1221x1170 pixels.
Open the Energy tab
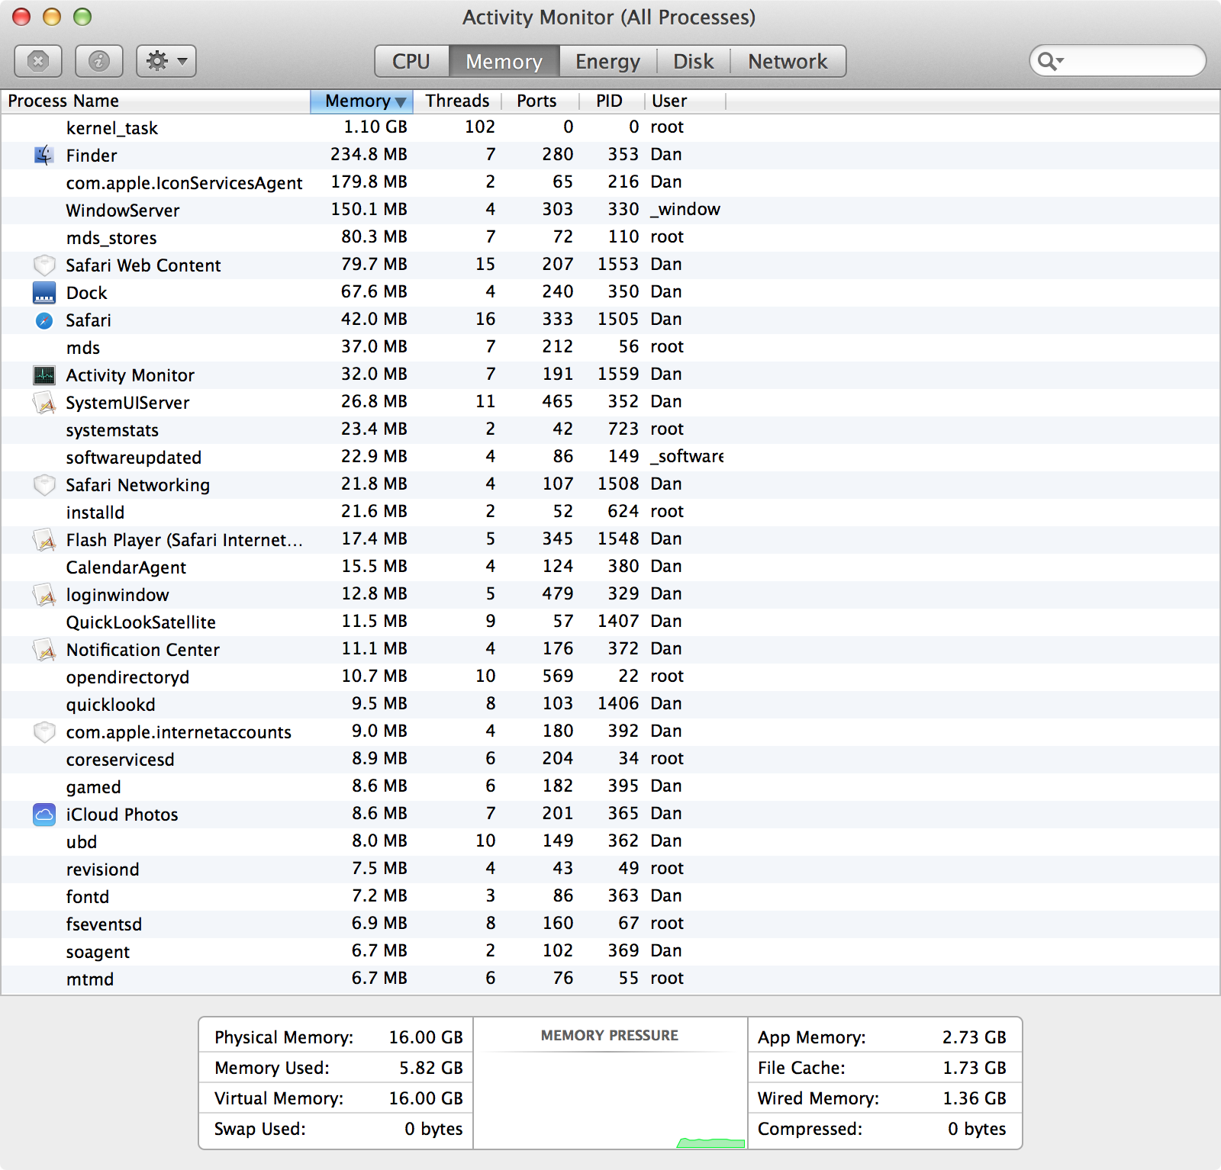click(x=607, y=61)
